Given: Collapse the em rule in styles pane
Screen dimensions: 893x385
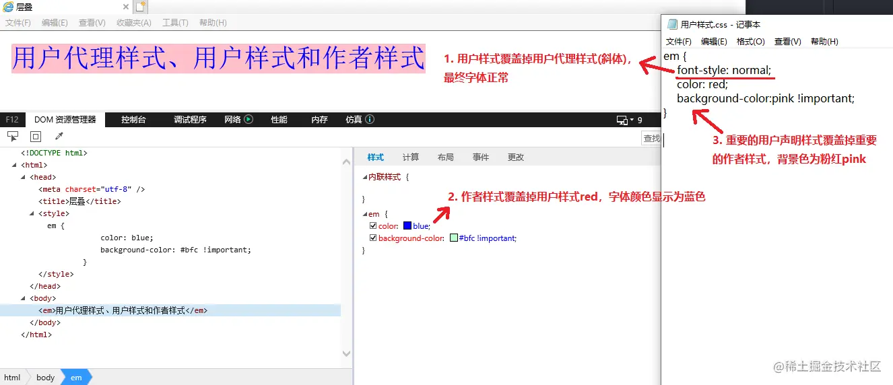Looking at the screenshot, I should point(364,214).
